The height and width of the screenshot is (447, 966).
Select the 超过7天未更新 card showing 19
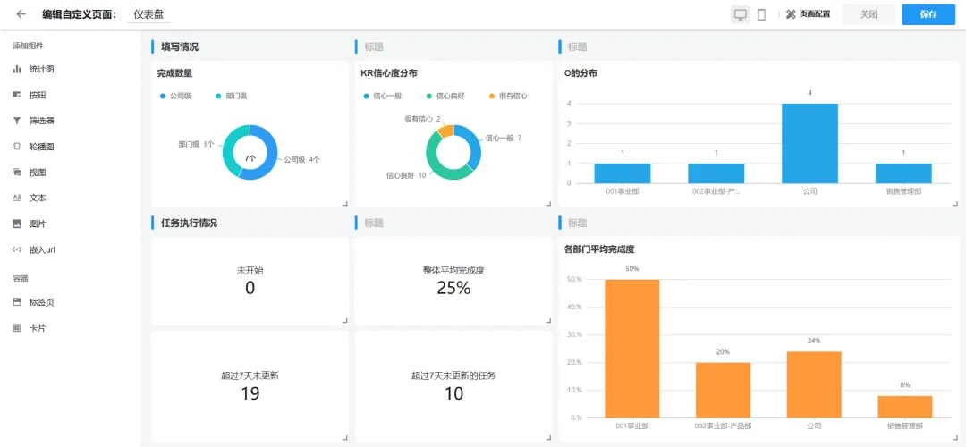250,386
